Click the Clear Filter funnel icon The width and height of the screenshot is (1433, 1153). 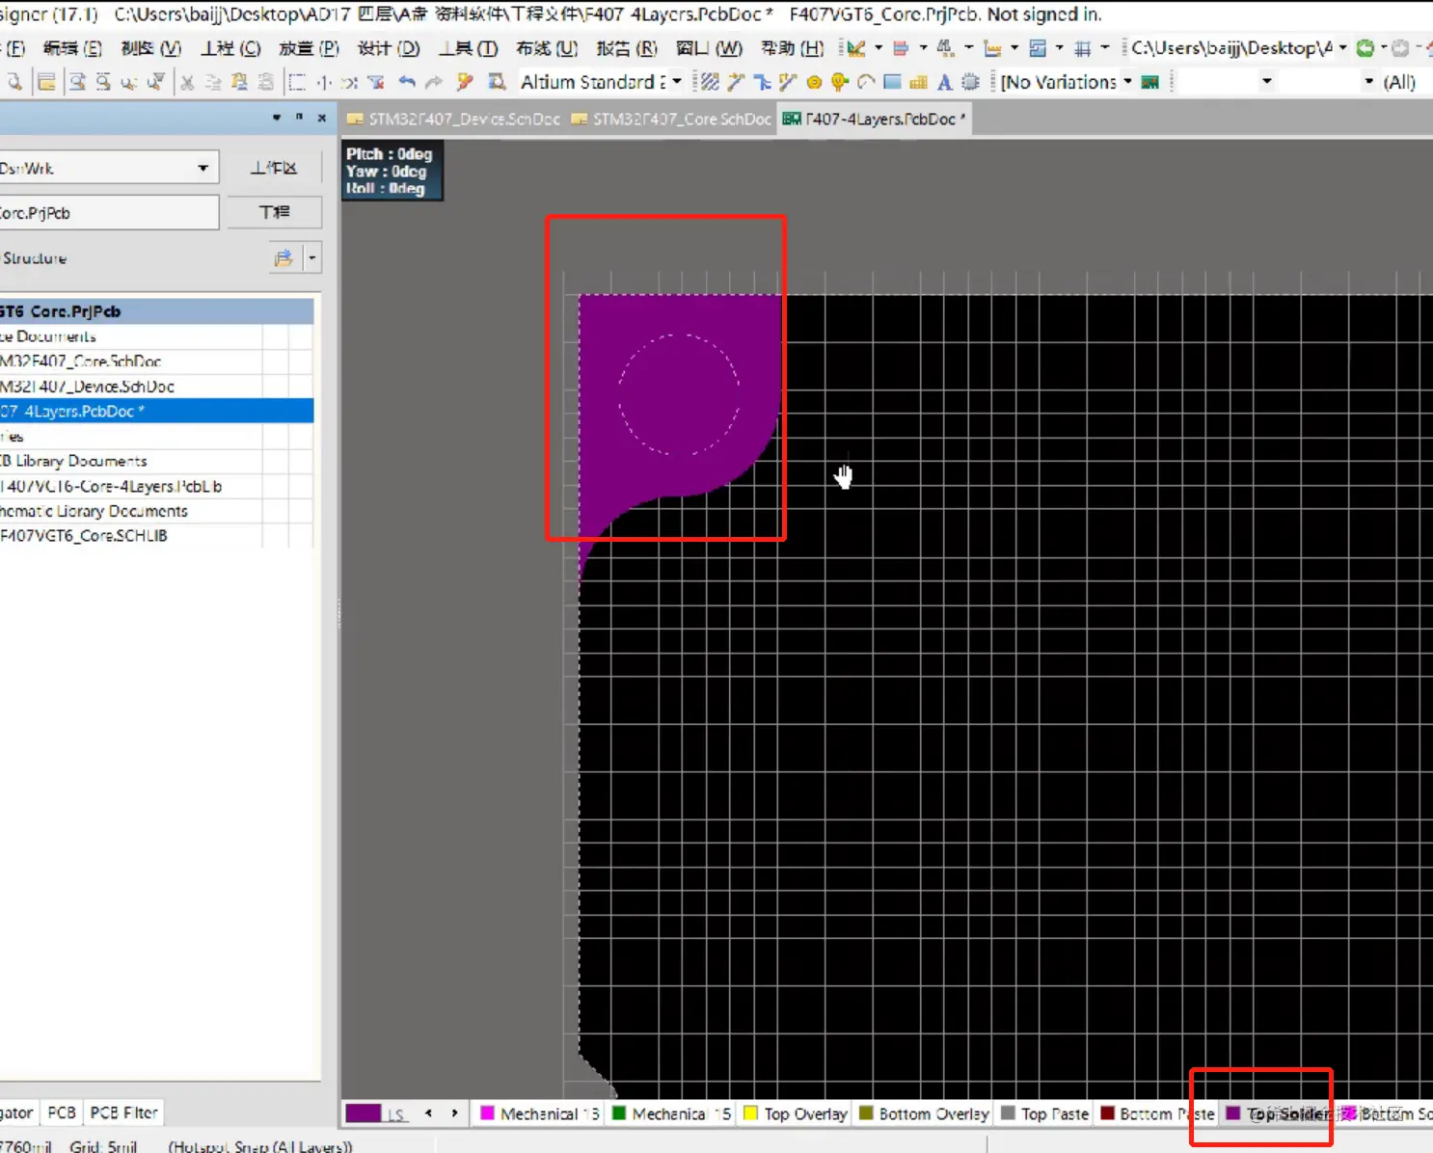[376, 83]
